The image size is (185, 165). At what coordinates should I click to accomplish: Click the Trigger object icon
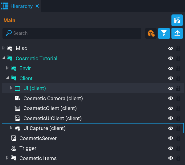[14, 148]
